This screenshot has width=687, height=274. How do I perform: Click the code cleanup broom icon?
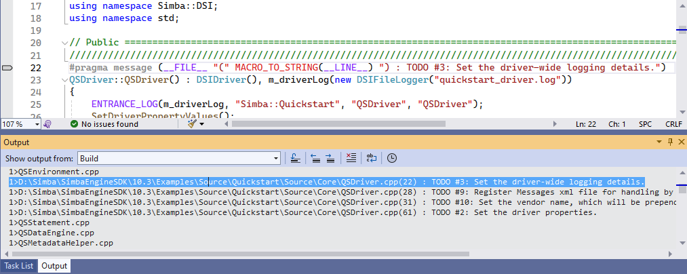pyautogui.click(x=192, y=124)
